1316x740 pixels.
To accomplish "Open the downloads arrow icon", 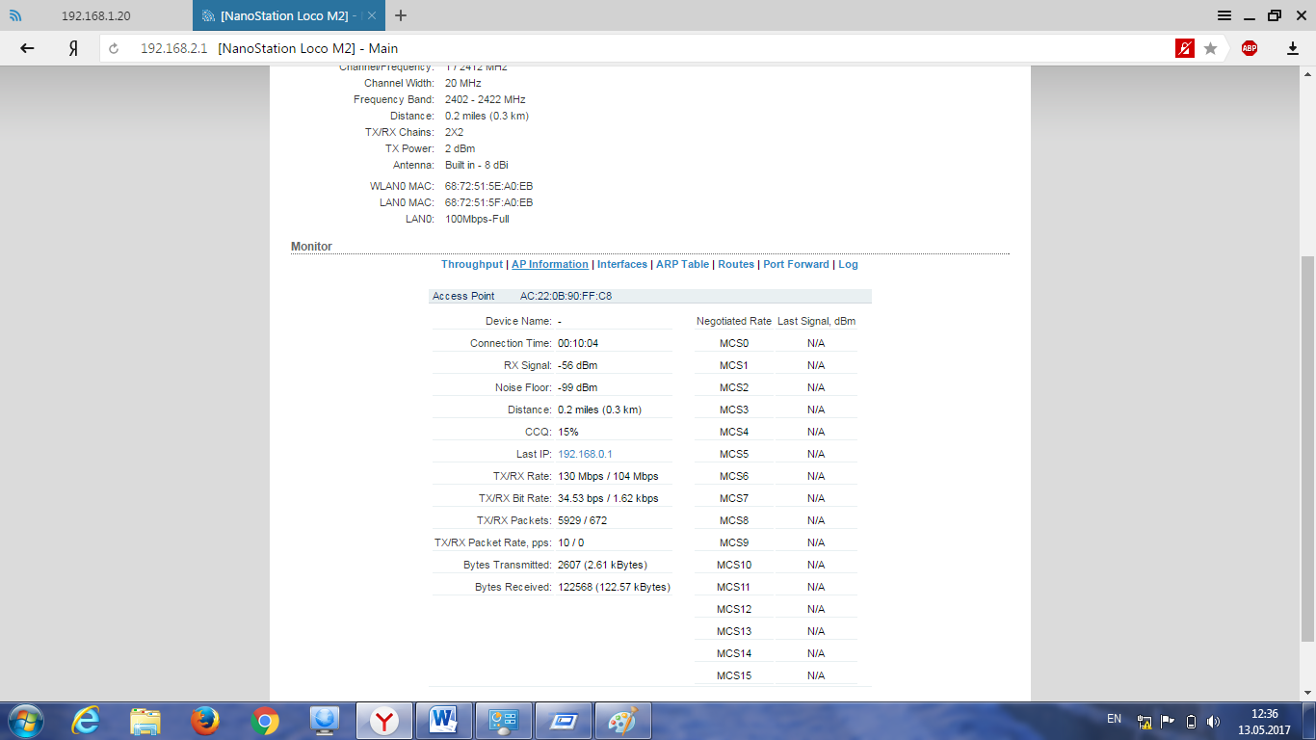I will click(1293, 48).
